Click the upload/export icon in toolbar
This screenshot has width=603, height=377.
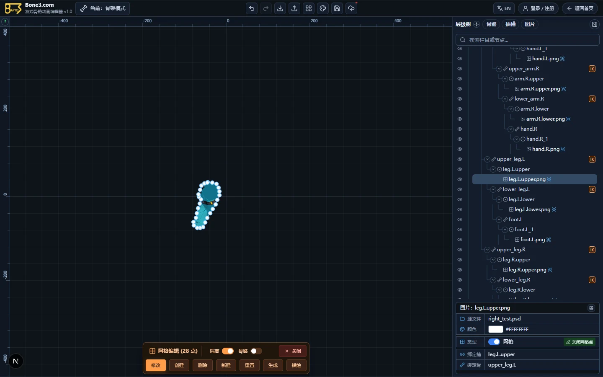(x=294, y=8)
